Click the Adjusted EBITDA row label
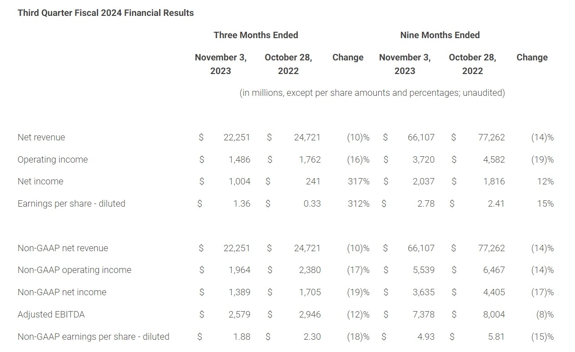 pos(51,314)
